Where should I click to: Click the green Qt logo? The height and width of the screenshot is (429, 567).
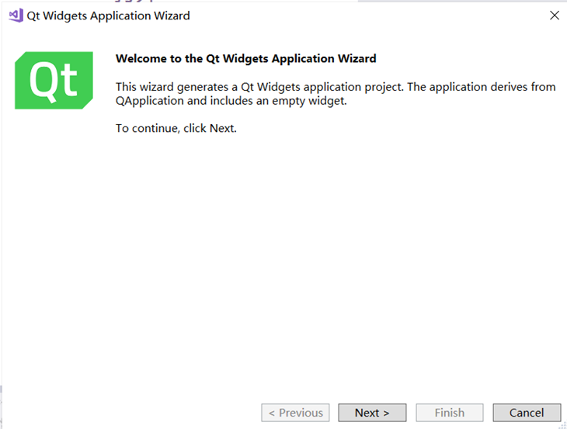(54, 80)
